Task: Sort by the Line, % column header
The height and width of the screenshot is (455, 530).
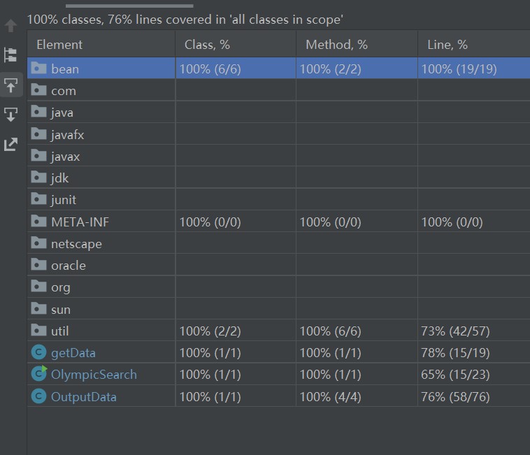Action: point(474,45)
